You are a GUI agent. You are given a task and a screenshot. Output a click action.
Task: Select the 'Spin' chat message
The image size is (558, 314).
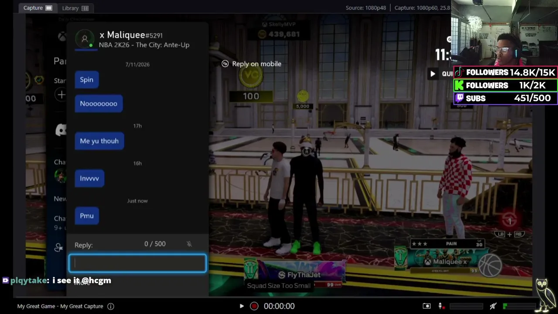coord(87,80)
